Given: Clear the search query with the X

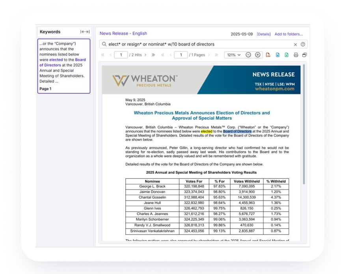Looking at the screenshot, I should (x=295, y=44).
